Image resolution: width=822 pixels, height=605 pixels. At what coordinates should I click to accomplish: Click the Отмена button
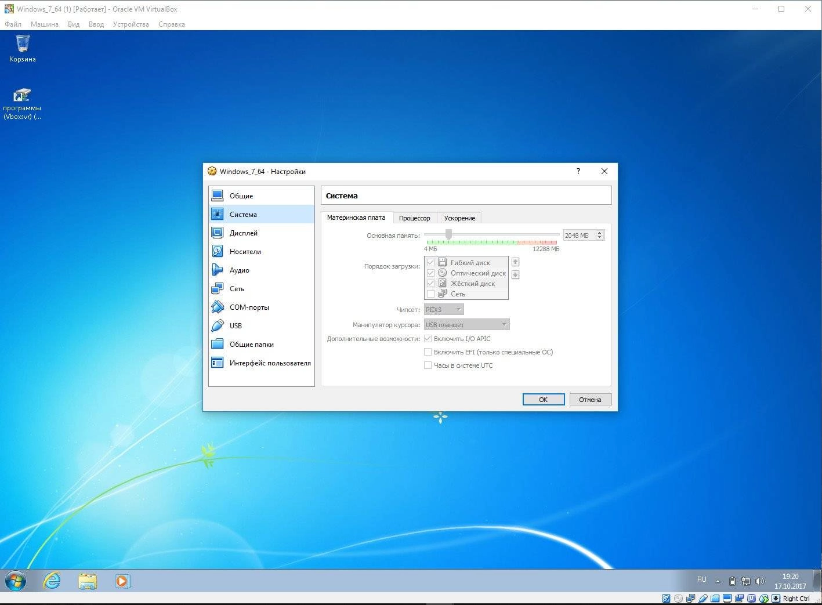pyautogui.click(x=590, y=399)
